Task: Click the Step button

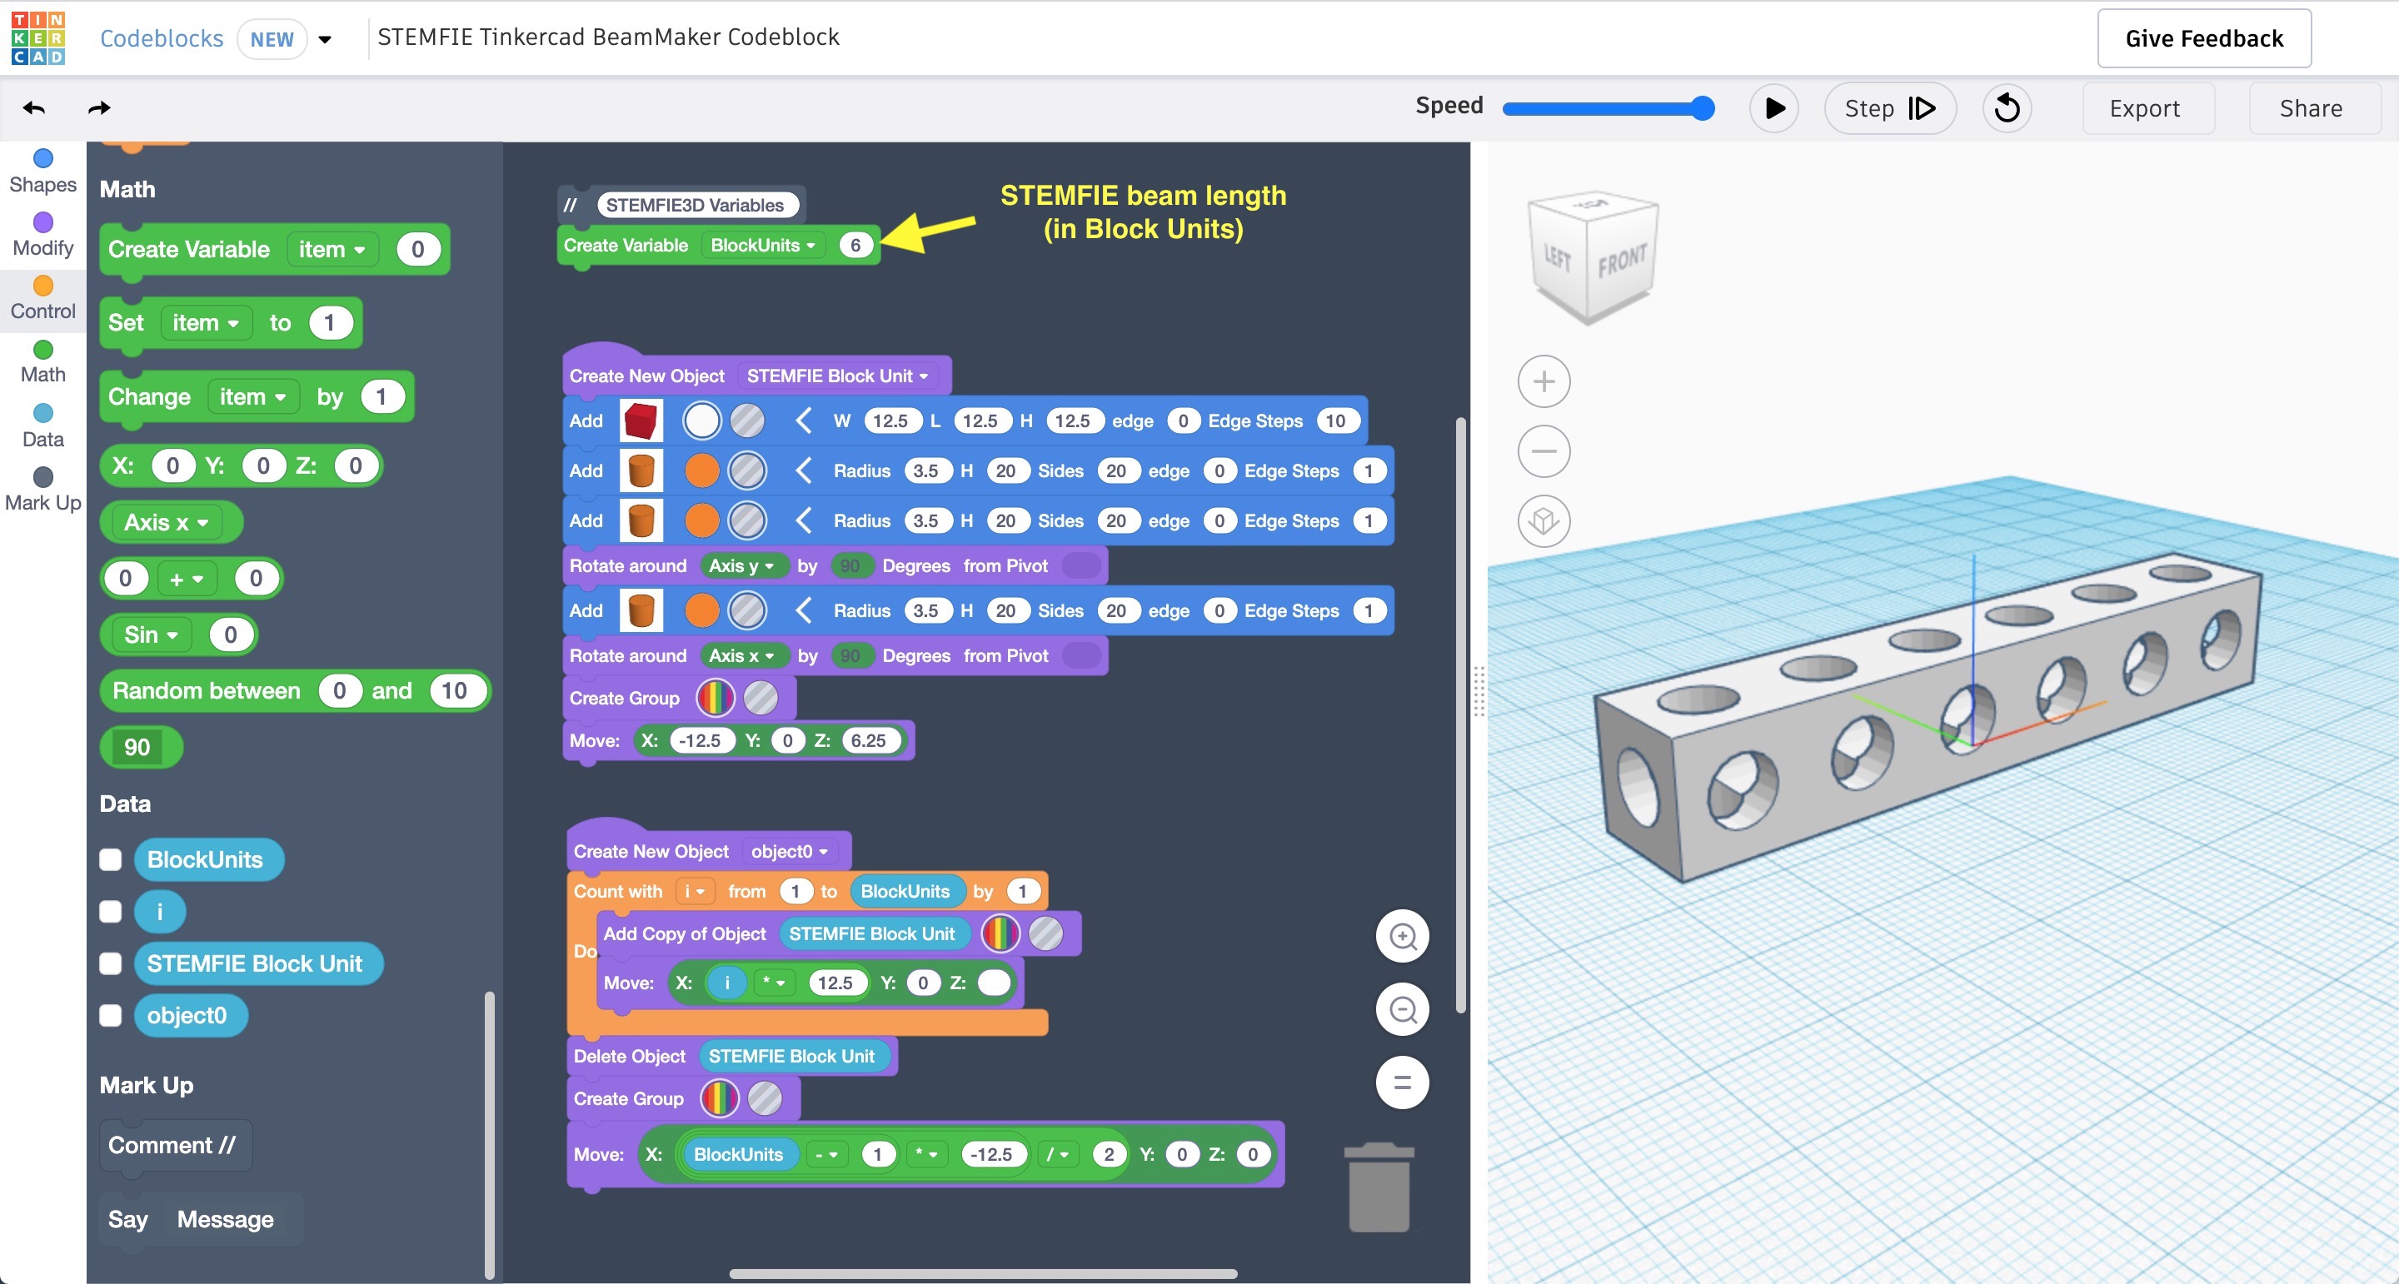Action: coord(1889,108)
